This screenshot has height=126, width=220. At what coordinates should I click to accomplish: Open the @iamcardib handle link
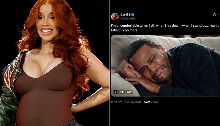pyautogui.click(x=128, y=18)
